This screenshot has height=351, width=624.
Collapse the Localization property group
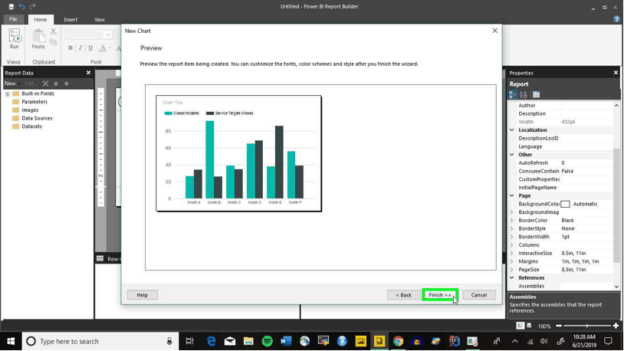512,130
